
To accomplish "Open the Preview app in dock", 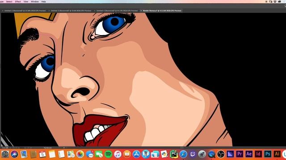I will pos(24,154).
